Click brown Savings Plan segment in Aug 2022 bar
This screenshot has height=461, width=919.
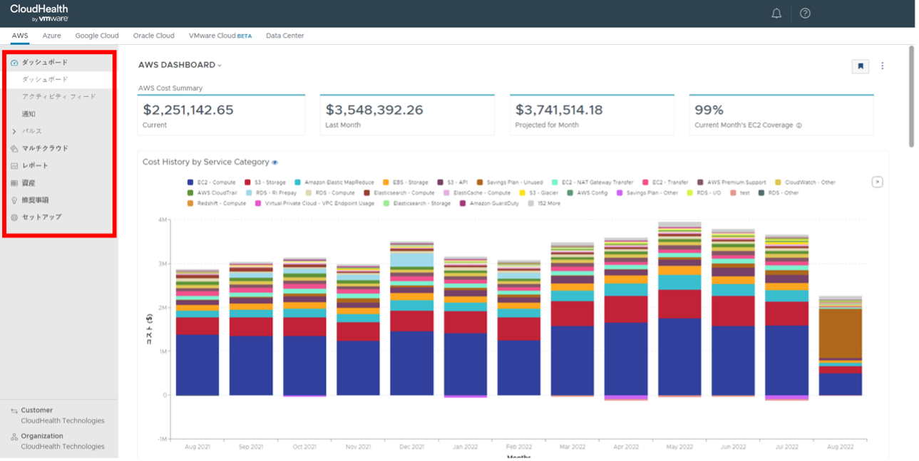tap(840, 333)
